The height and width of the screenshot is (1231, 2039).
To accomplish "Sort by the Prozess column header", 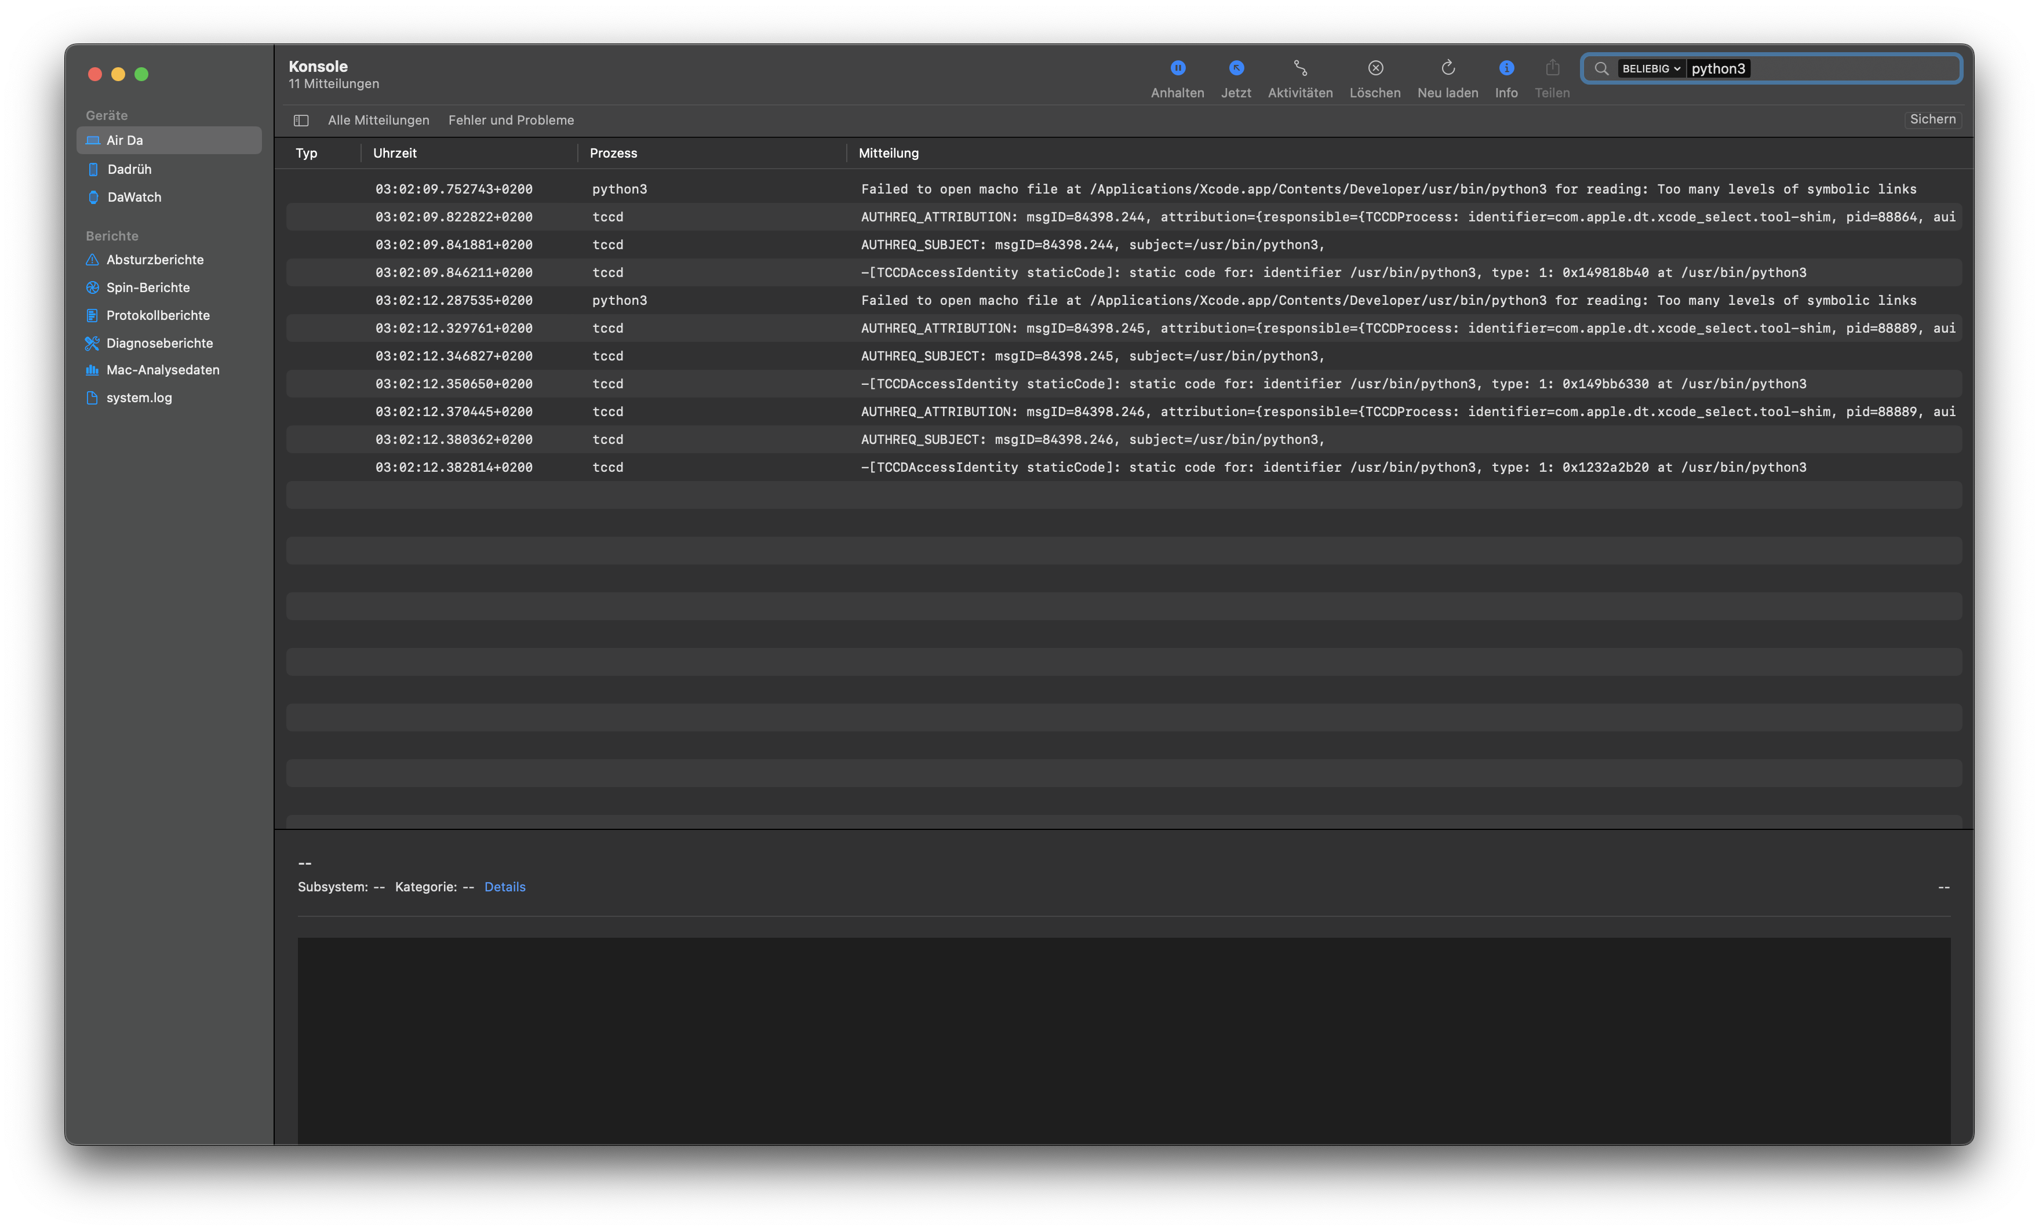I will (x=613, y=153).
